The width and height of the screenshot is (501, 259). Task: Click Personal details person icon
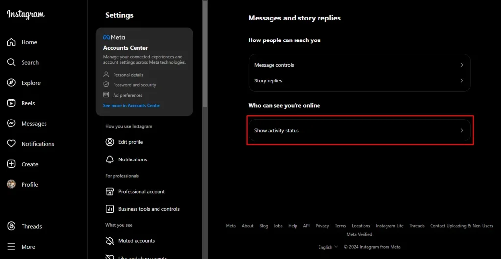(106, 75)
